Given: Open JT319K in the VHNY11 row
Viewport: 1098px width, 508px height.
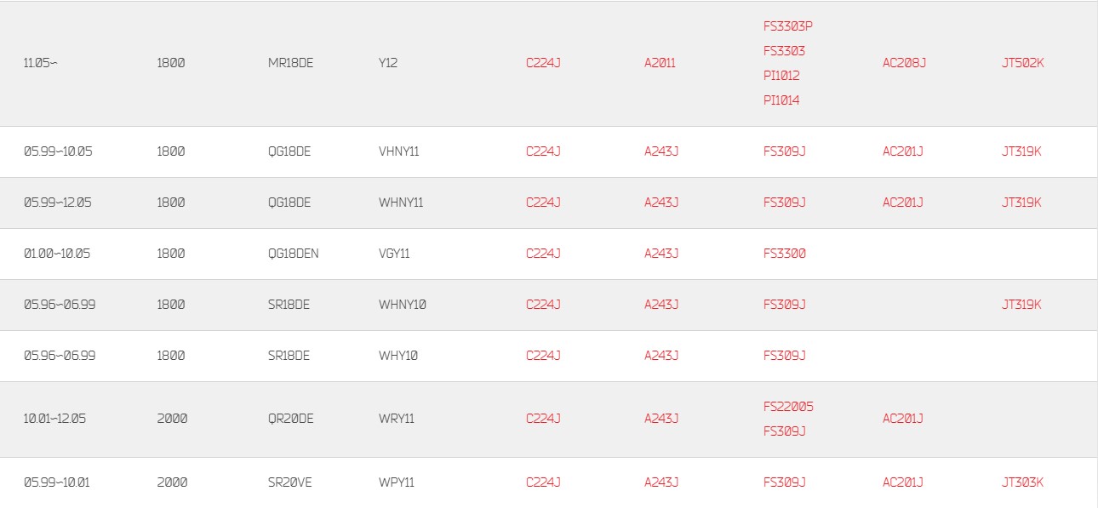Looking at the screenshot, I should click(1021, 151).
